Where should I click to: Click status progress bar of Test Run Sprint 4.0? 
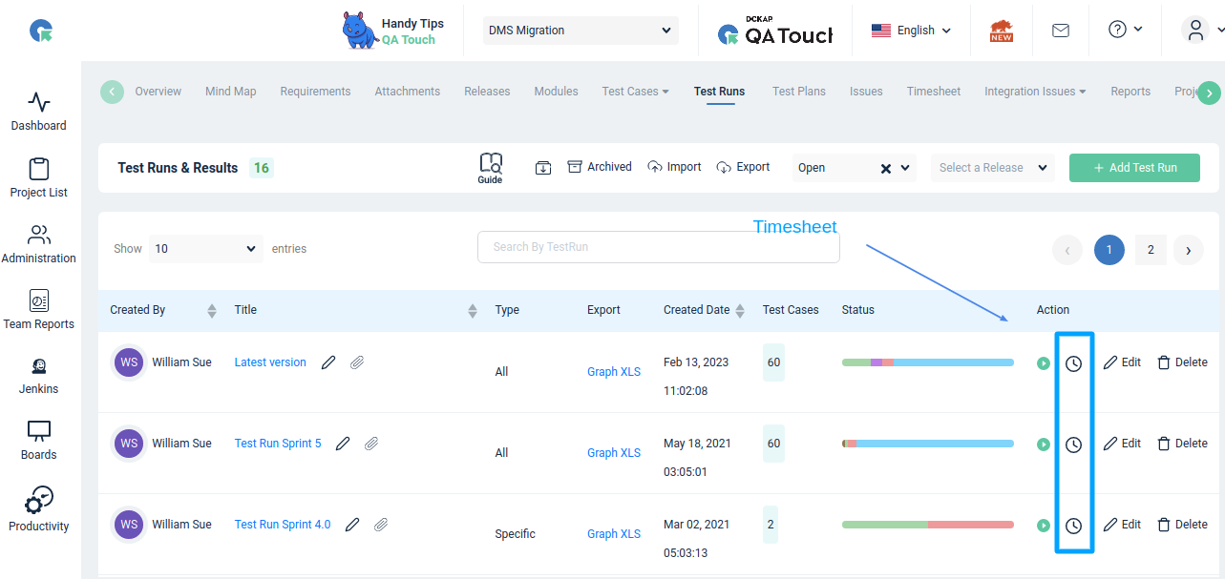pyautogui.click(x=927, y=525)
